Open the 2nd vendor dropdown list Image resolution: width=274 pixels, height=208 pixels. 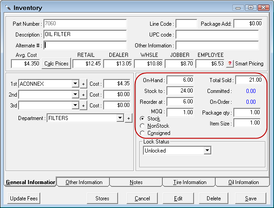click(75, 94)
